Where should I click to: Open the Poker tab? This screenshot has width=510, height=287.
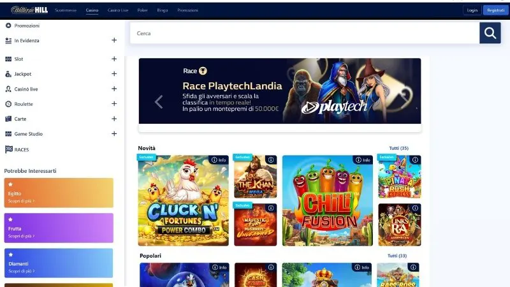click(142, 10)
